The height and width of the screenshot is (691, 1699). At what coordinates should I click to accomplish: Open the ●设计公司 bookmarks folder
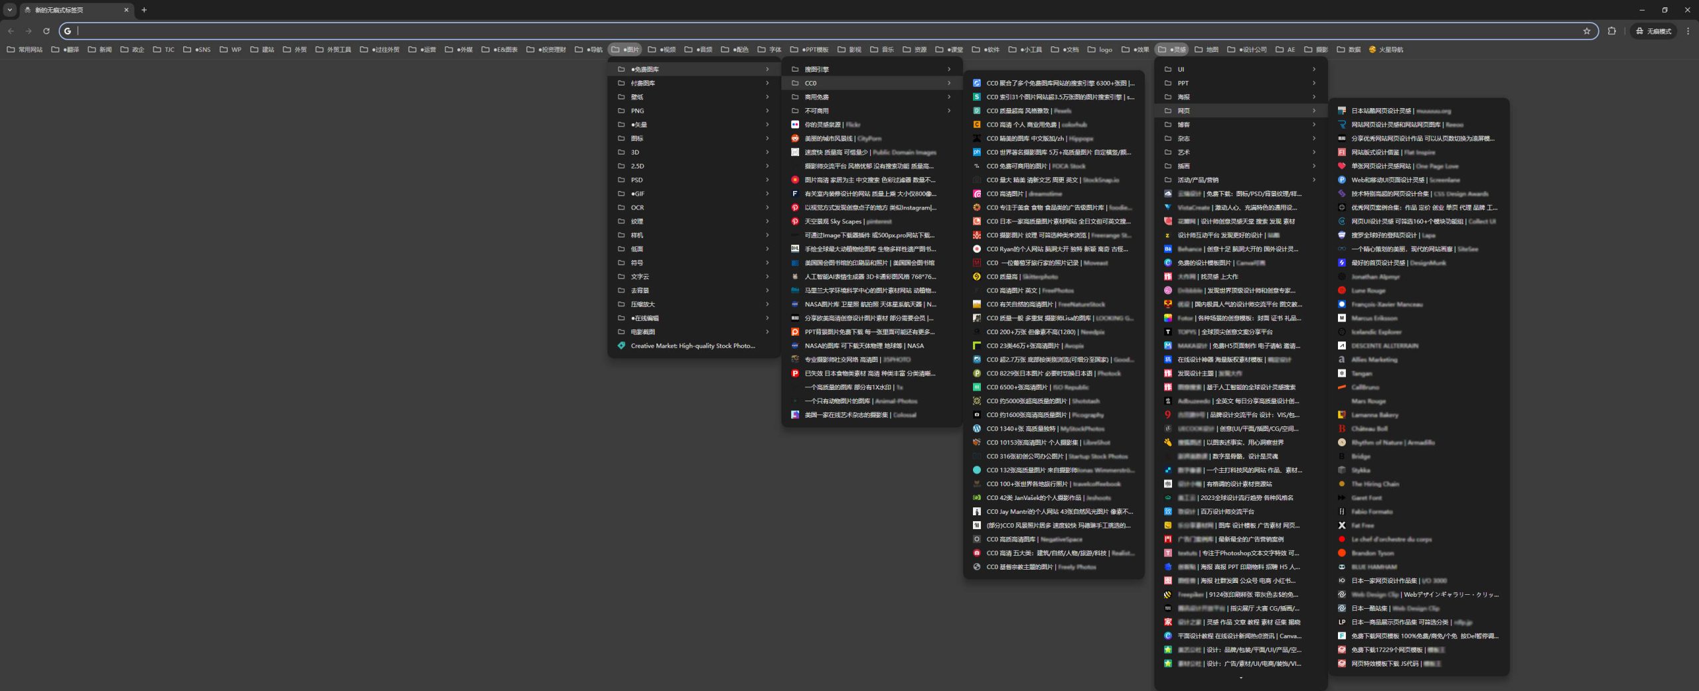point(1247,49)
